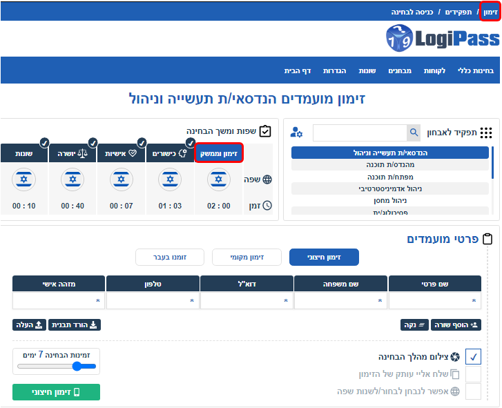Click the user settings gear icon
Viewport: 502px width, 408px height.
click(x=296, y=132)
